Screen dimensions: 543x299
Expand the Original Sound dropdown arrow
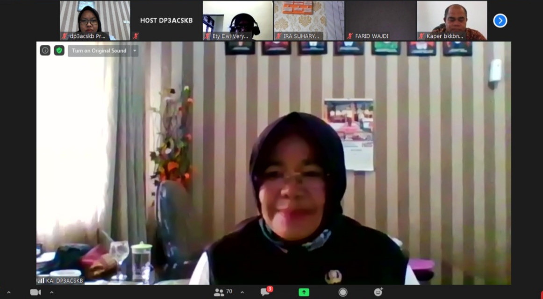(135, 51)
